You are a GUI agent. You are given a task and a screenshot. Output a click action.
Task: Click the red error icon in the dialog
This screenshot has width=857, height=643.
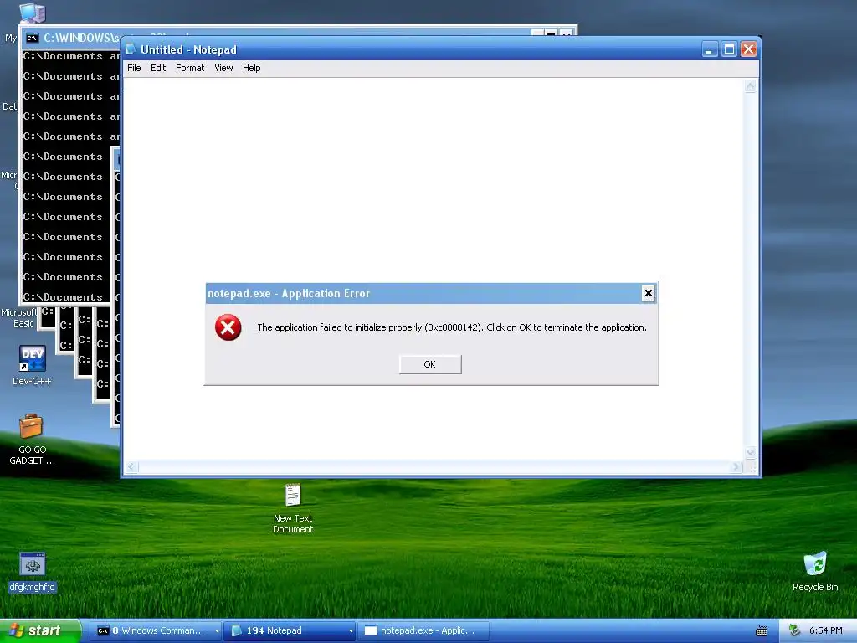coord(228,327)
